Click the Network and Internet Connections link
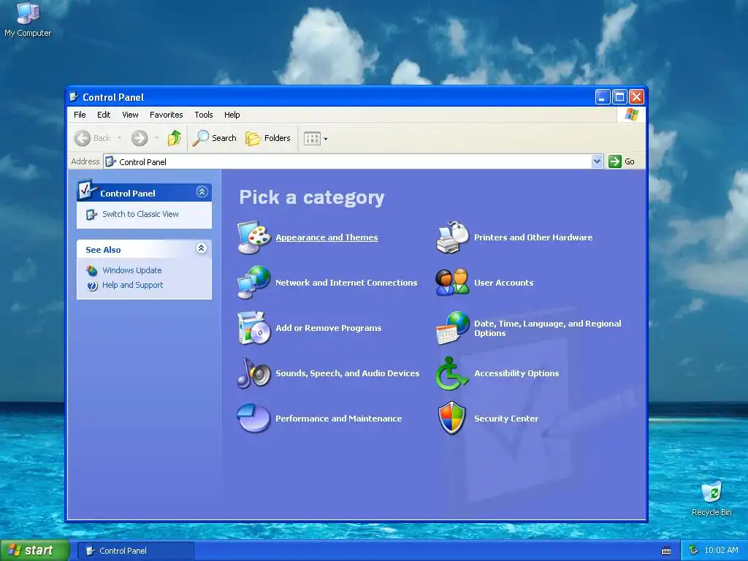Screen dimensions: 748x561 point(346,283)
